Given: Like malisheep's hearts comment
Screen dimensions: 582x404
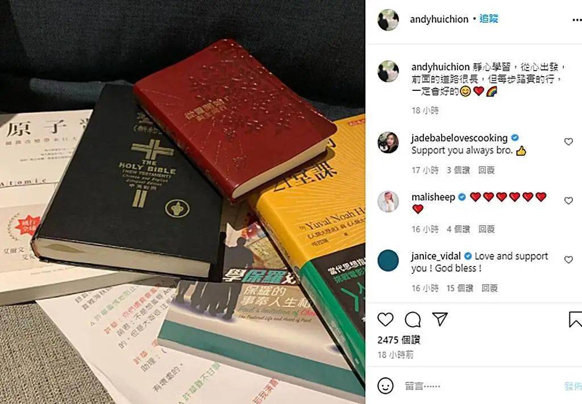Looking at the screenshot, I should [x=568, y=201].
